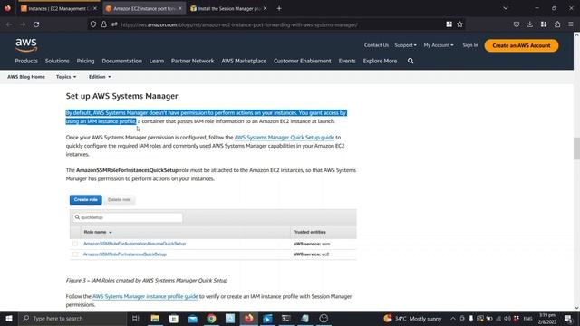This screenshot has width=580, height=326.
Task: Open the tracking protection shield icon
Action: tap(93, 24)
